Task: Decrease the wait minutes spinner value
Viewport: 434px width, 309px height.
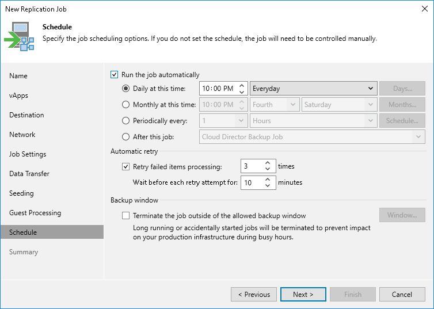Action: [268, 186]
